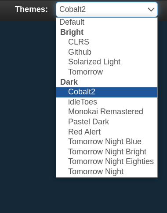Select the highlighted Cobalt2 option
Image resolution: width=167 pixels, height=213 pixels.
(107, 92)
